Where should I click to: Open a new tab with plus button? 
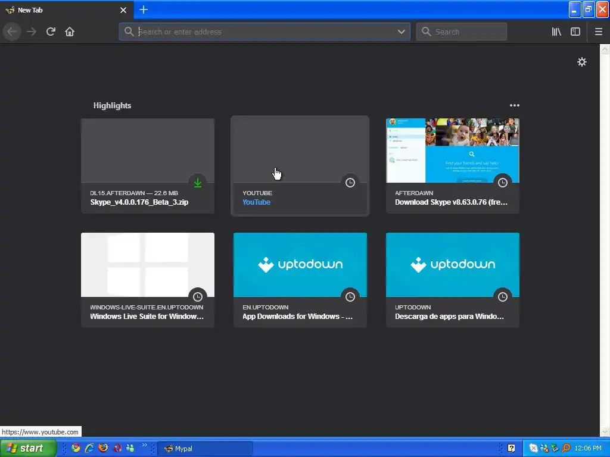point(144,10)
